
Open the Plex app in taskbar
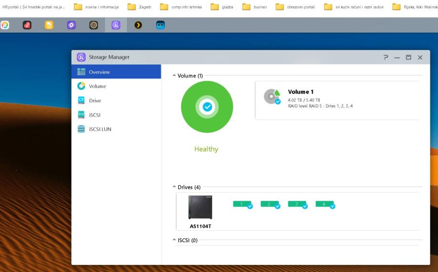tap(138, 25)
